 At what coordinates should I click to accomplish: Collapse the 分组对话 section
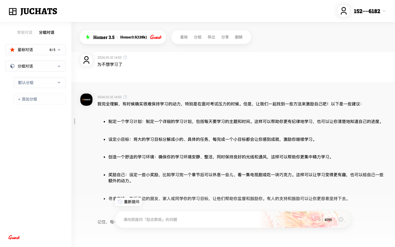click(x=59, y=66)
